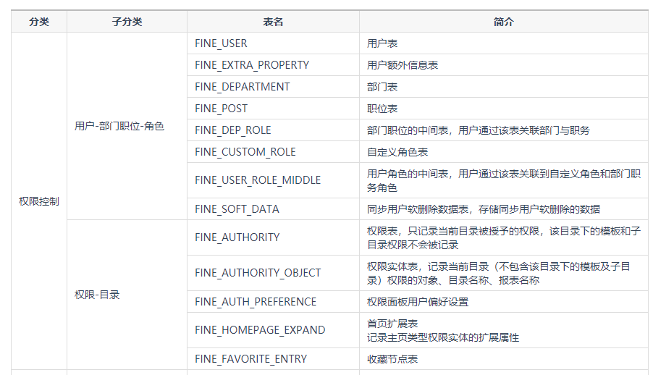
Task: Click the 用户-部门职位-角色 subcategory cell
Action: pos(119,126)
